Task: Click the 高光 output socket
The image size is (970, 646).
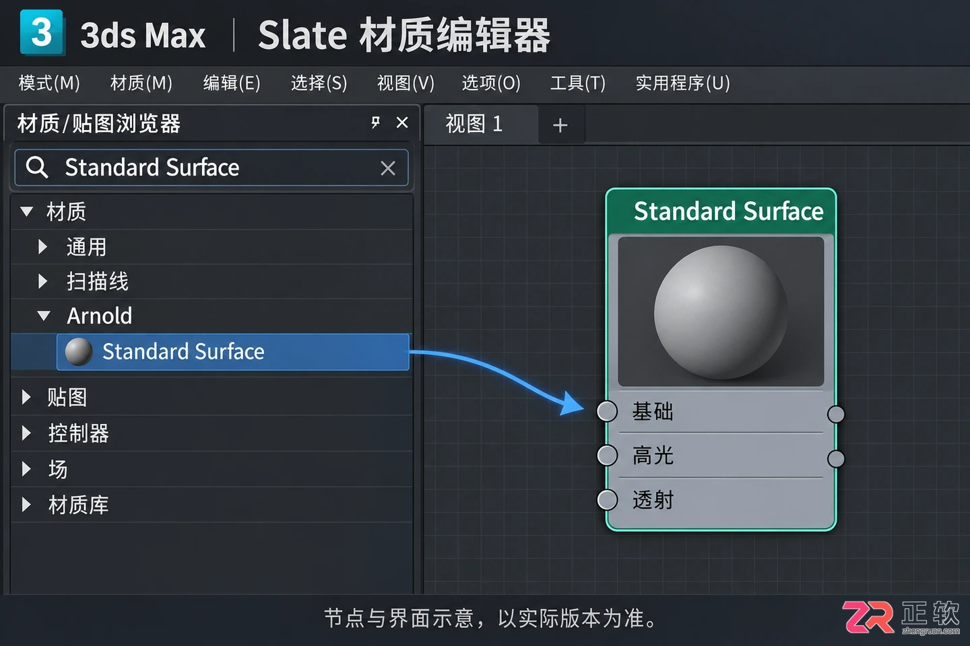Action: [836, 459]
